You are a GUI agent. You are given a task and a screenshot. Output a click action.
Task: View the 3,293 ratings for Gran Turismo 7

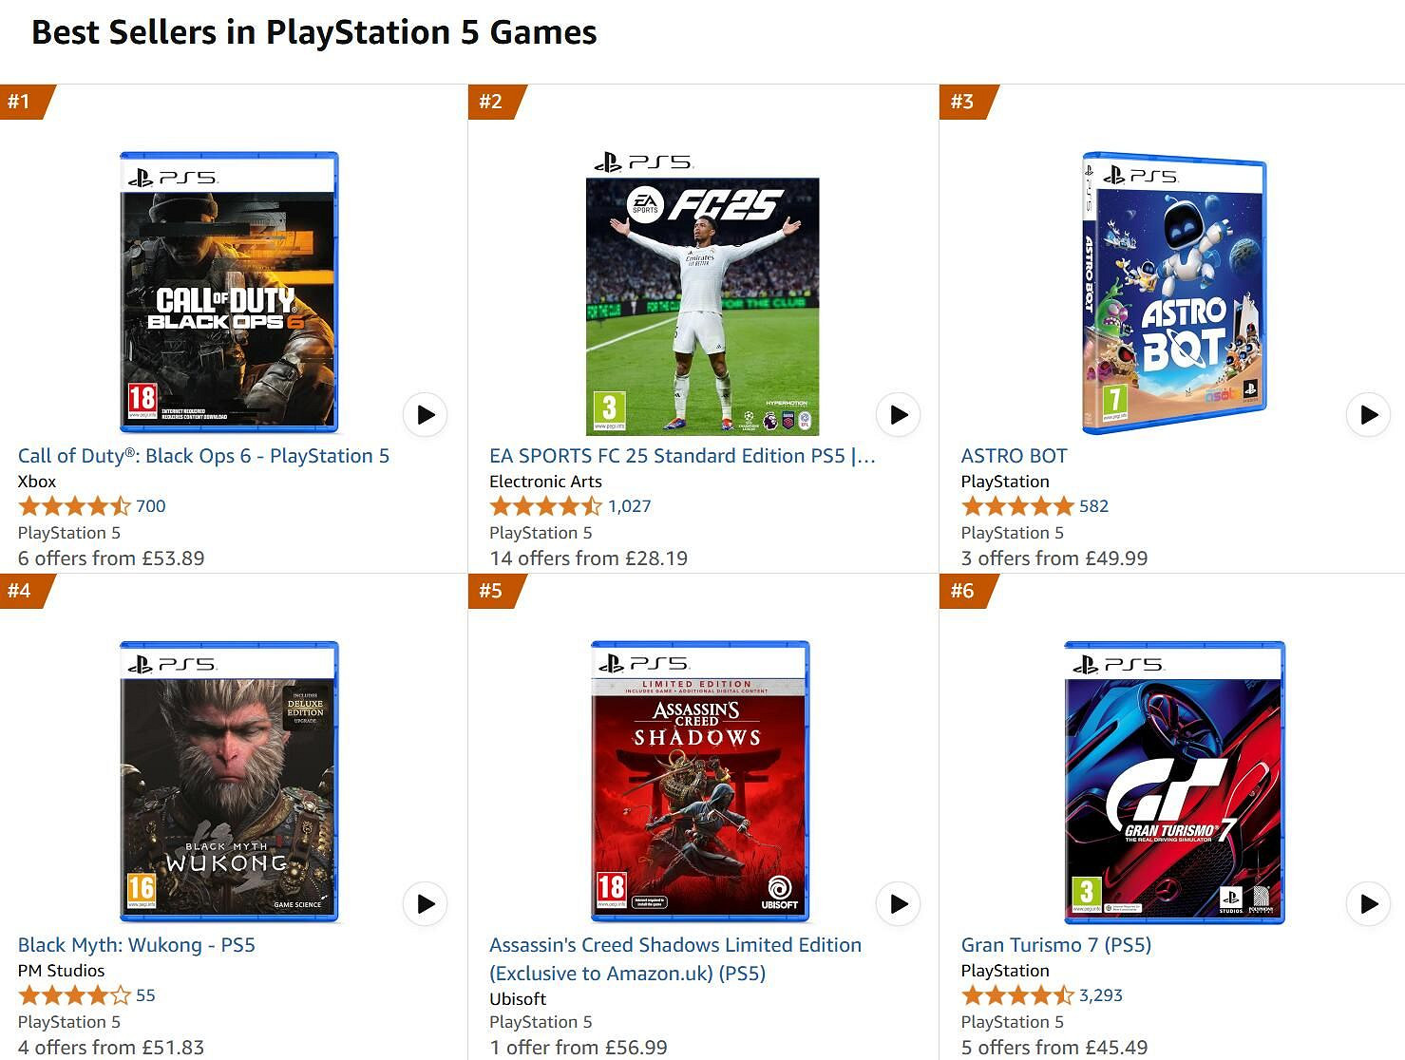1100,995
